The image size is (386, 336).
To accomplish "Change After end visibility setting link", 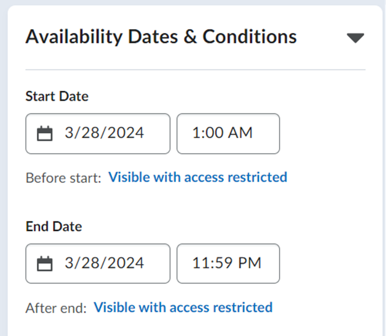I will click(x=183, y=307).
